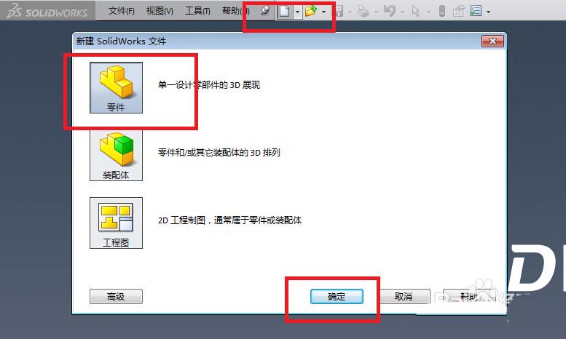Click the 确定 button
Screen dimensions: 566x339
click(337, 297)
